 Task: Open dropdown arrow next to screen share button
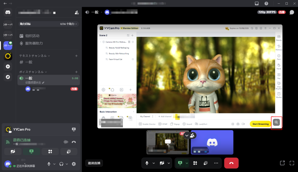click(x=187, y=163)
